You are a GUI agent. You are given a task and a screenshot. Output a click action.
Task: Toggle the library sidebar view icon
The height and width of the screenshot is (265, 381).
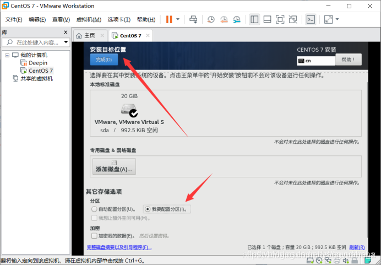254,19
